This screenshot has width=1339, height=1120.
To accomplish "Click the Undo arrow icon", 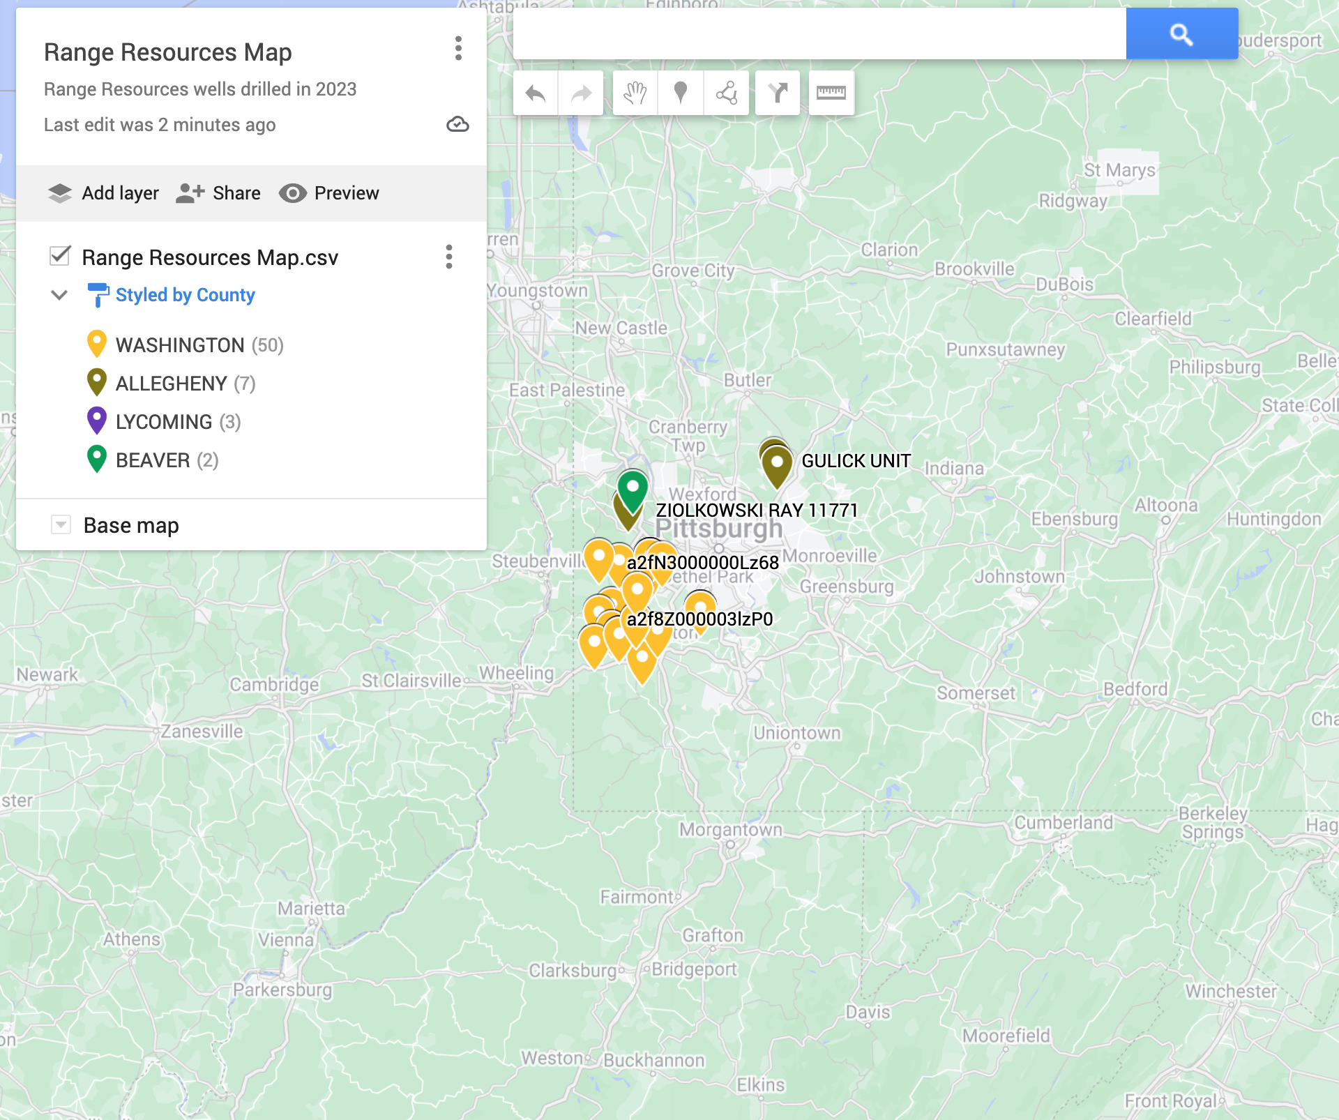I will click(535, 93).
